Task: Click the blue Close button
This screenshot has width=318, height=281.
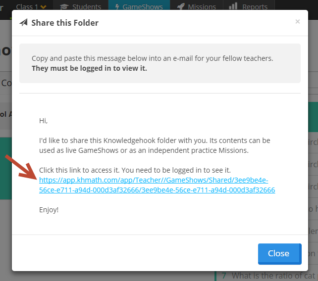Action: click(x=280, y=254)
